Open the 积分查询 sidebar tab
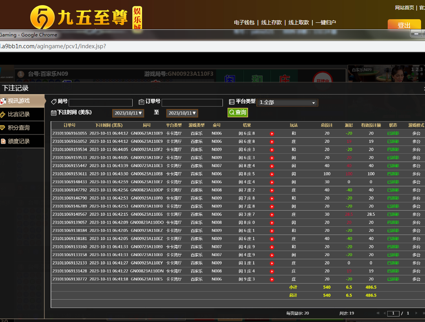The image size is (425, 322). coord(22,128)
